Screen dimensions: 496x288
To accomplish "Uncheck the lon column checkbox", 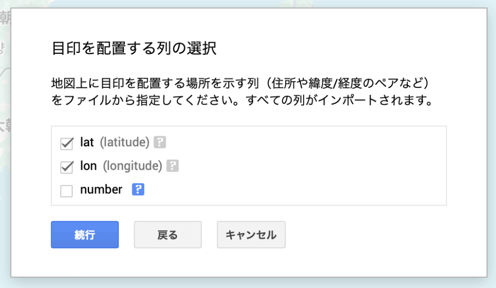I will [66, 167].
